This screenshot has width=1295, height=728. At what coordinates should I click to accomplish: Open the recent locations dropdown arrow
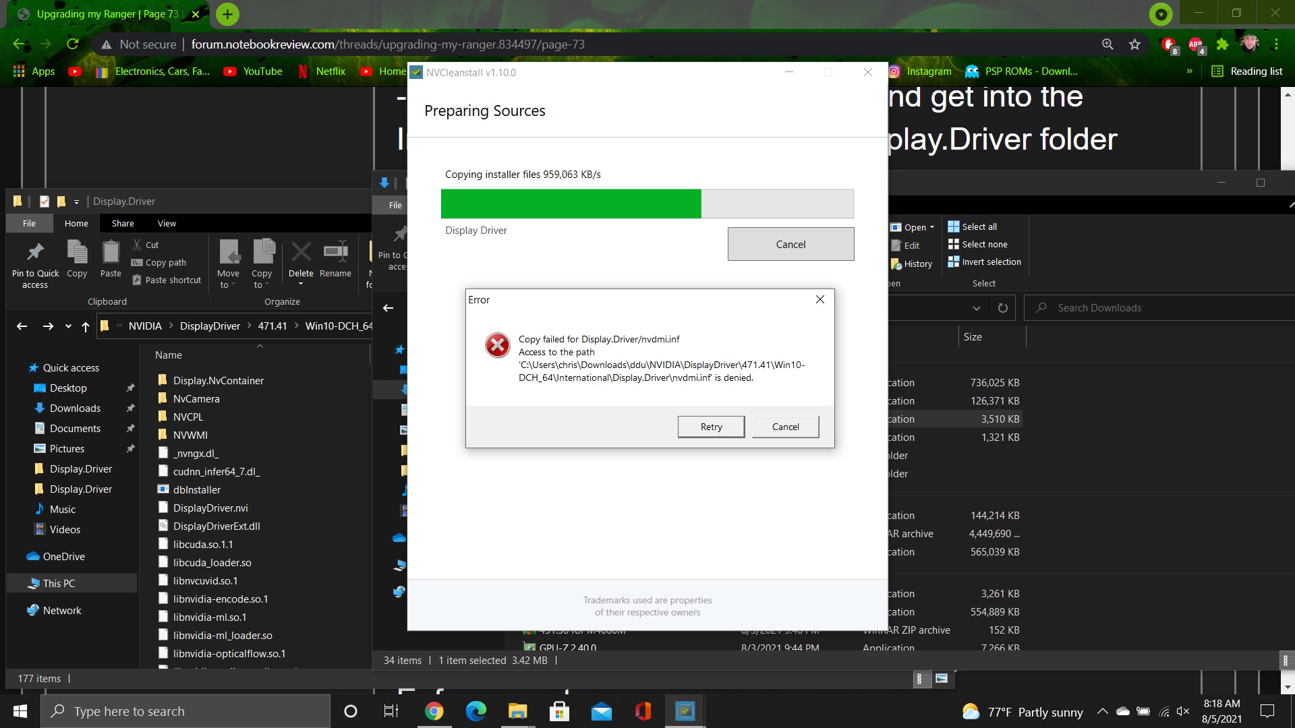point(68,326)
